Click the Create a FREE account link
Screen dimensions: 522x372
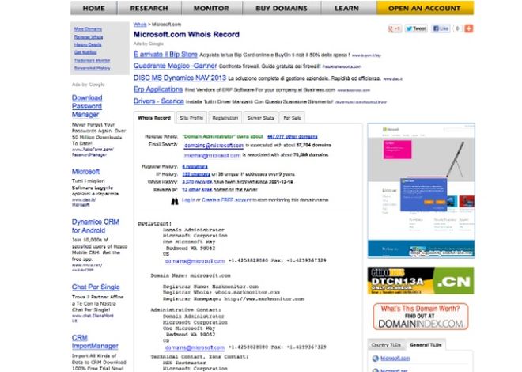click(x=226, y=200)
